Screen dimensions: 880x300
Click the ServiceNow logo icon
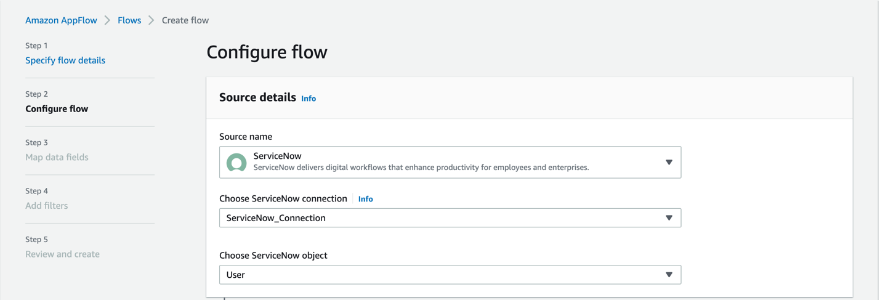pos(236,163)
